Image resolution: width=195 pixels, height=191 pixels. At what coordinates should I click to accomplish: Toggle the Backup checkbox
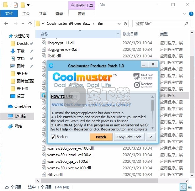53,137
